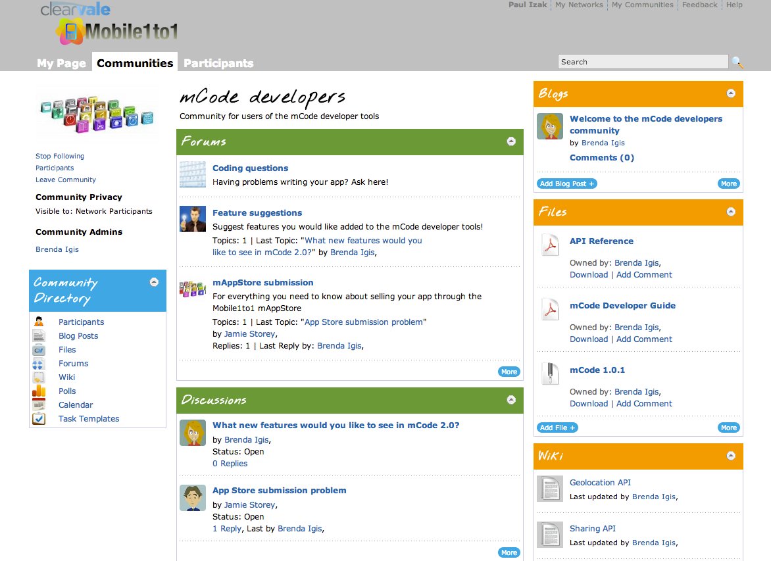Click Brenda Igis avatar in Discussions
This screenshot has width=771, height=561.
click(x=193, y=433)
